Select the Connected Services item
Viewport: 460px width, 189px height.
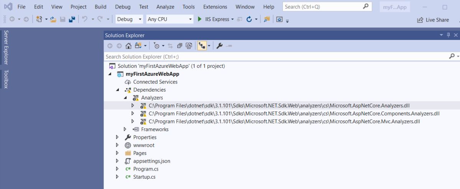(155, 82)
